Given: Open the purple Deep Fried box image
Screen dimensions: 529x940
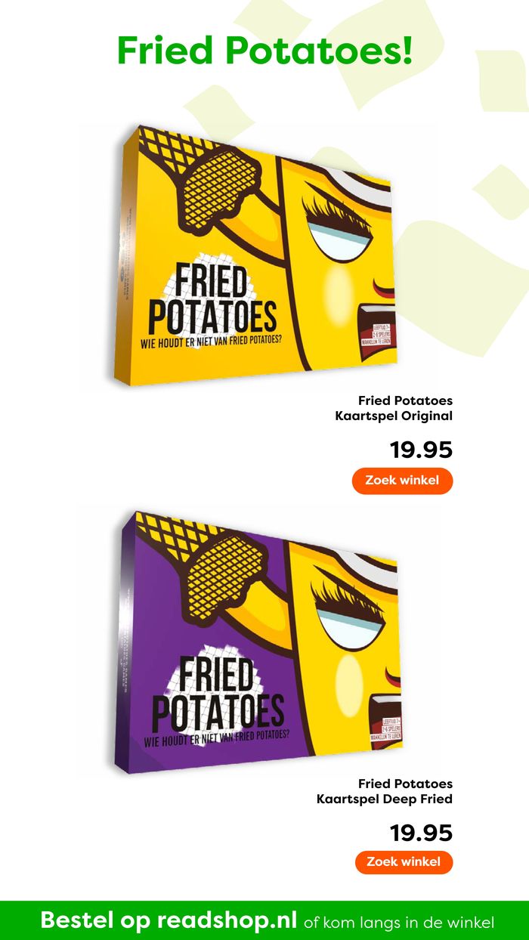Looking at the screenshot, I should click(x=258, y=642).
